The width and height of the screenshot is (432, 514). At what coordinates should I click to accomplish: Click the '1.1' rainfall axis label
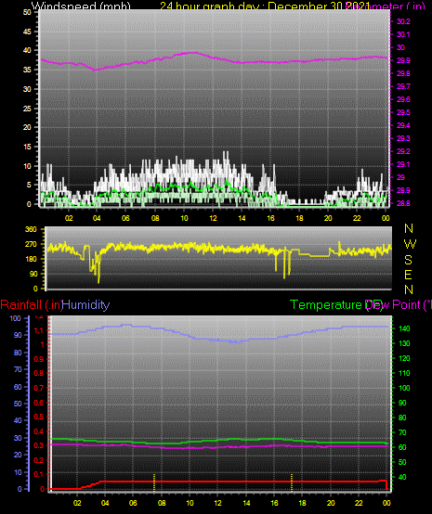(x=39, y=330)
